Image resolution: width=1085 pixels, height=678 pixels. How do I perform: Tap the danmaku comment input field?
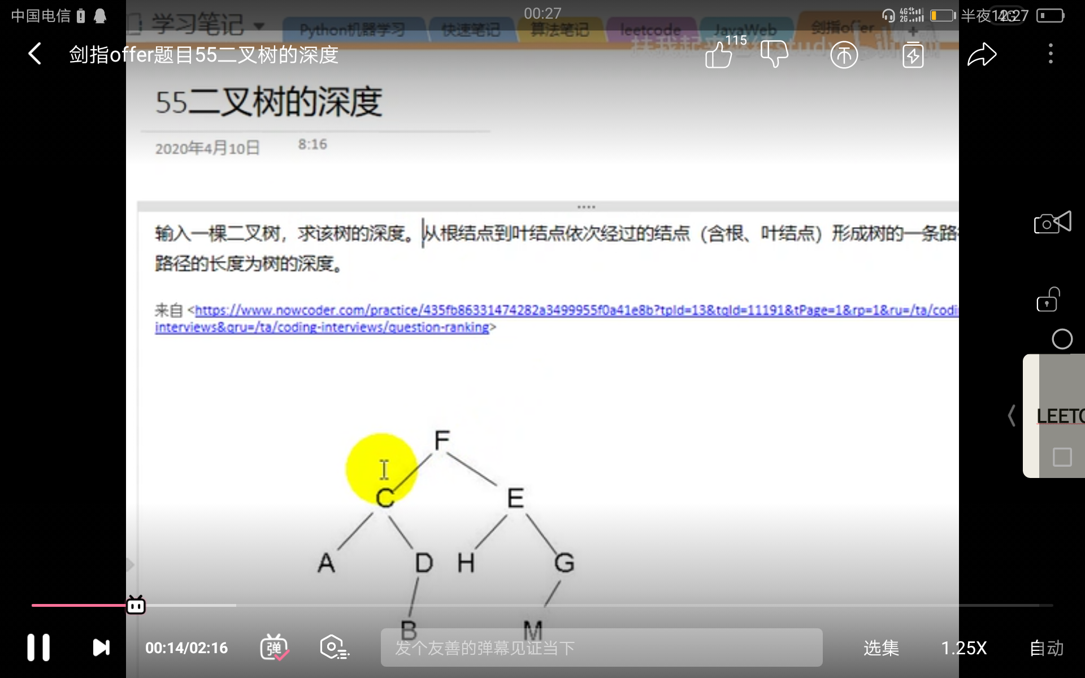pos(599,647)
